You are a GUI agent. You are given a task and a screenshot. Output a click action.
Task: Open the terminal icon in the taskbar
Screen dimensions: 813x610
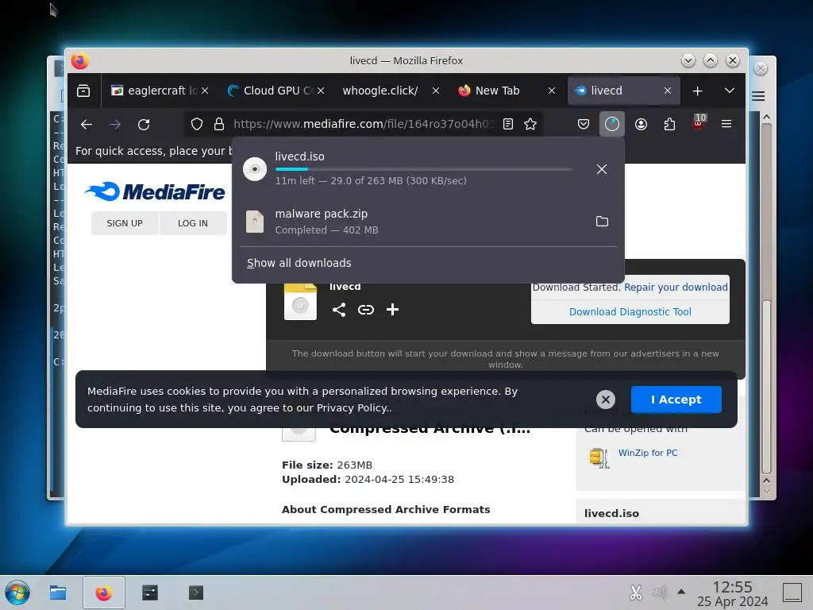pos(195,593)
